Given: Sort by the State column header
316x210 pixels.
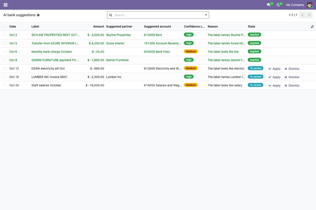Looking at the screenshot, I should tap(251, 27).
